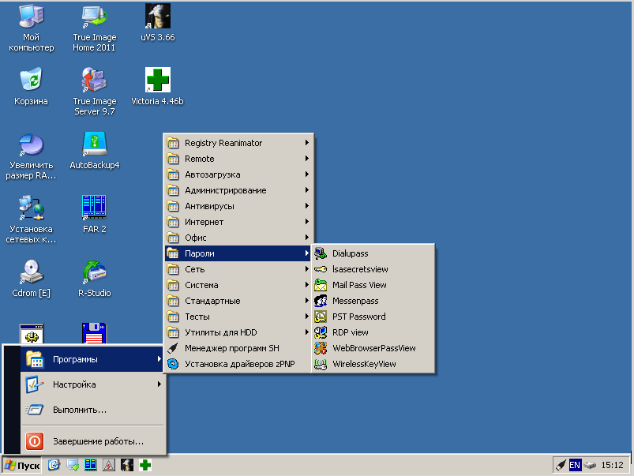The width and height of the screenshot is (634, 476).
Task: Click the Пуск start button
Action: coord(22,466)
